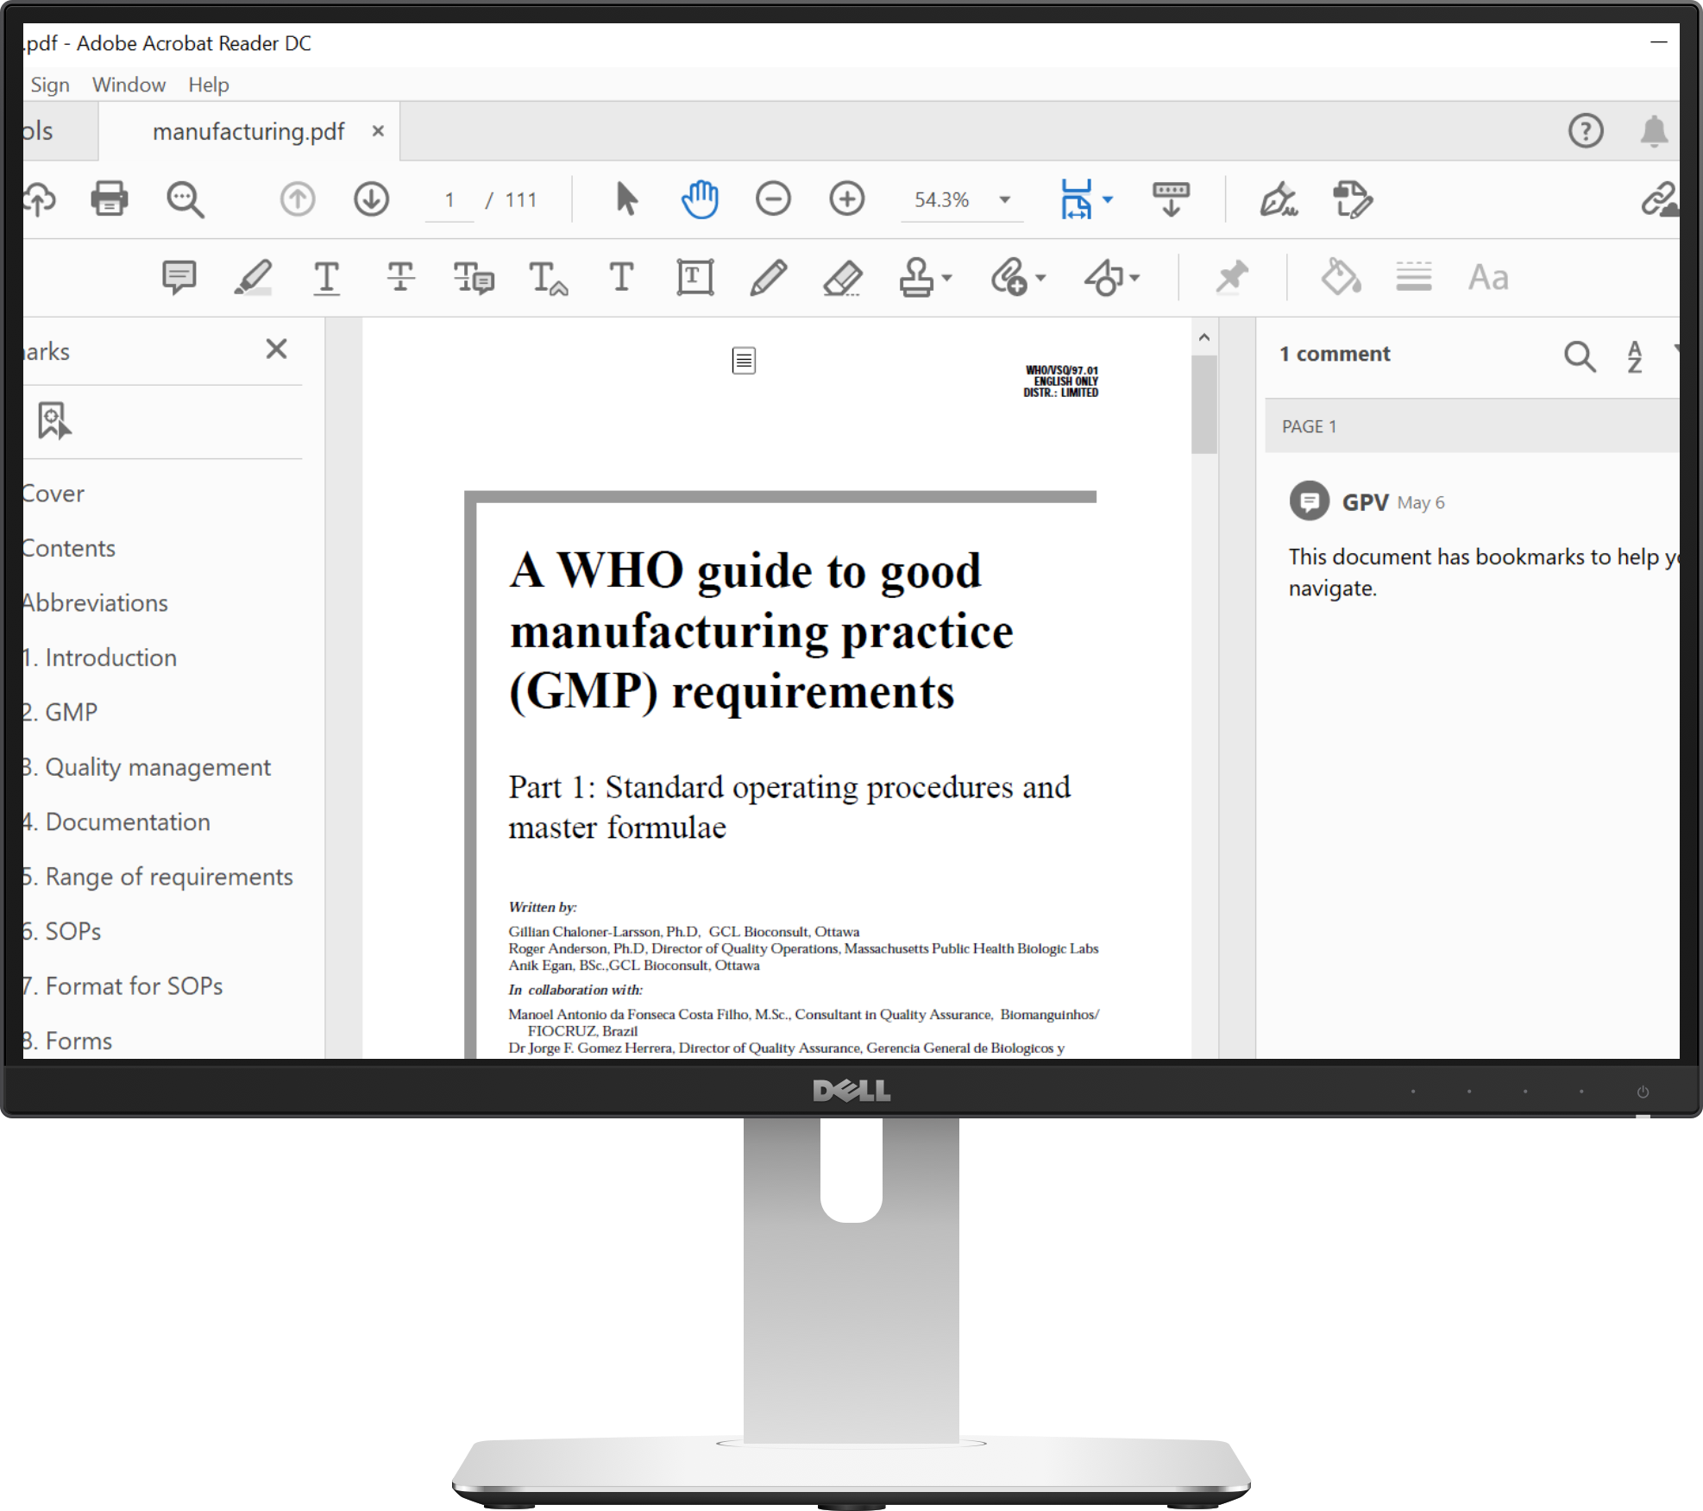Image resolution: width=1703 pixels, height=1511 pixels.
Task: Click the color fill bucket icon
Action: tap(1341, 278)
